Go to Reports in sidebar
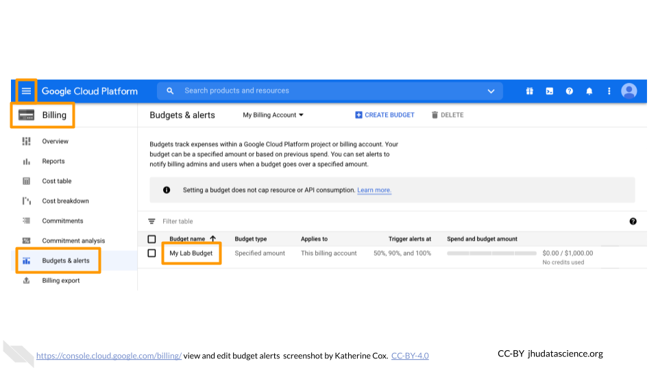This screenshot has height=370, width=658. (x=53, y=161)
